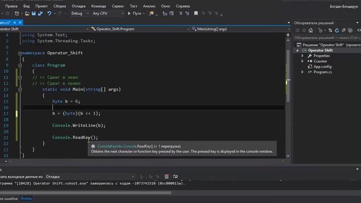Select App.config in Solution Explorer
This screenshot has height=203, width=361.
pos(322,67)
